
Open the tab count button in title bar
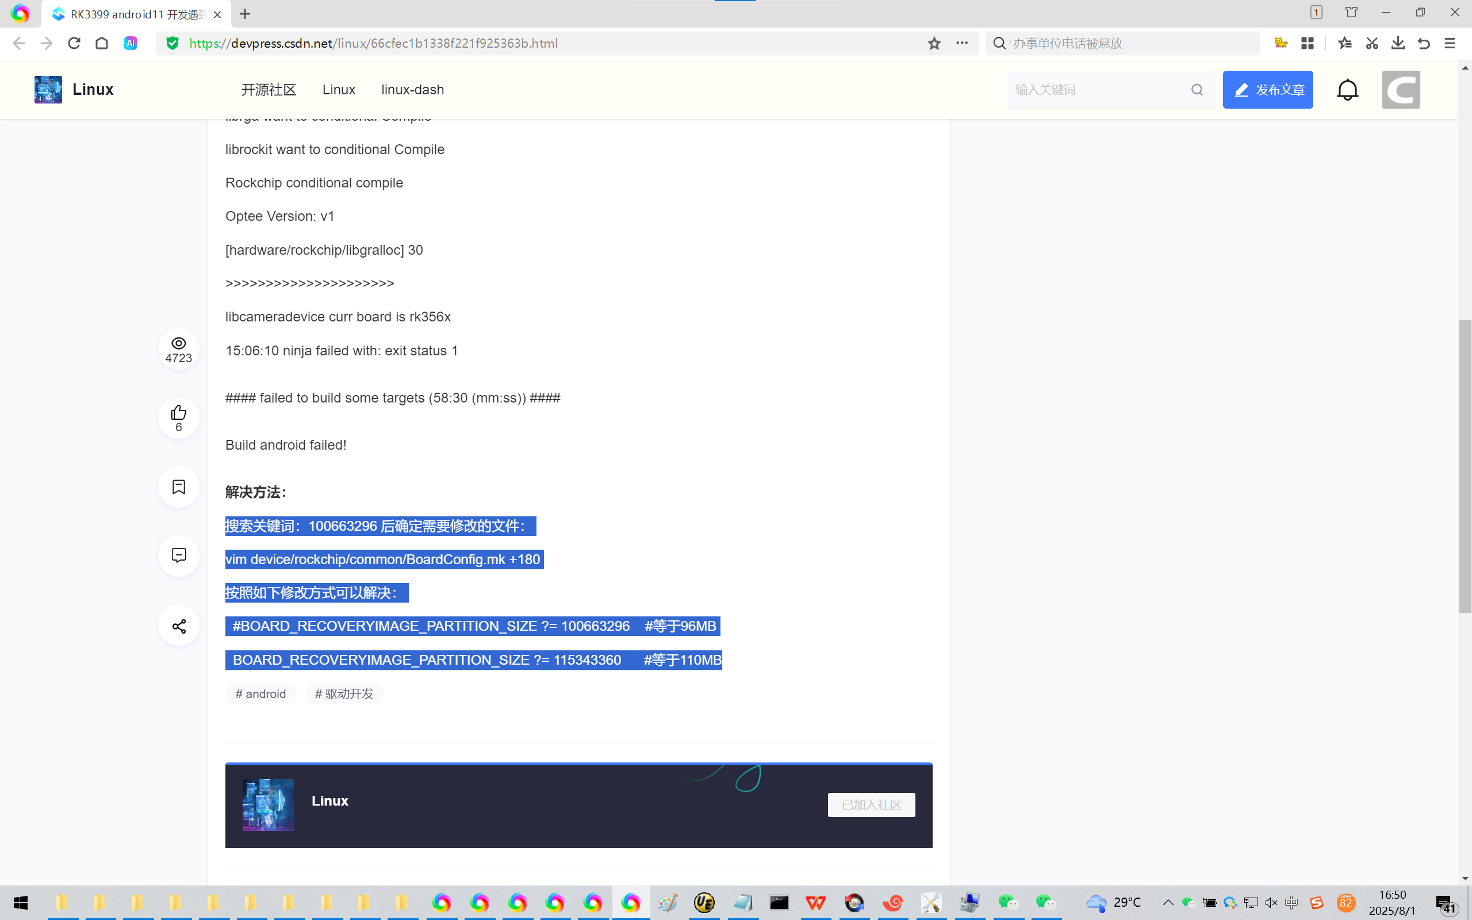[1316, 12]
